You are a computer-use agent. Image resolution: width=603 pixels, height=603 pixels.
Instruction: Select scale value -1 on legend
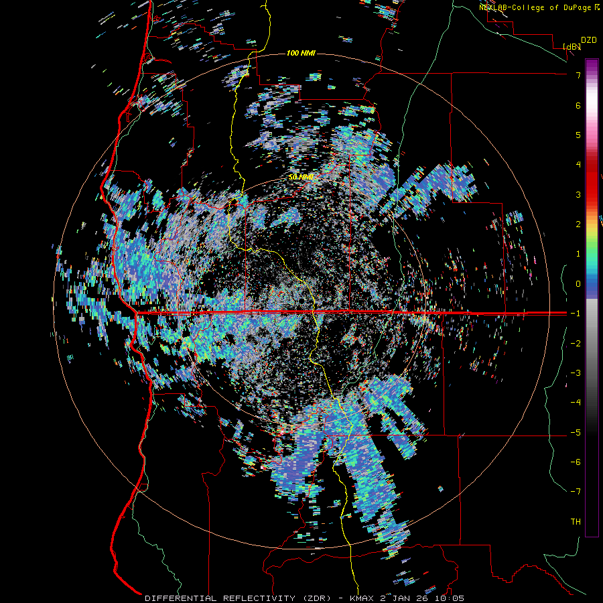click(576, 314)
